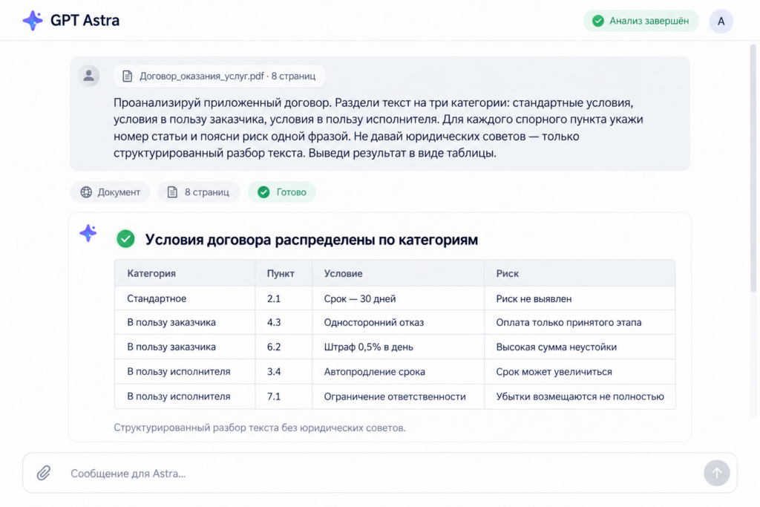The height and width of the screenshot is (507, 760).
Task: Click the GPT Astra star logo
Action: 33,20
